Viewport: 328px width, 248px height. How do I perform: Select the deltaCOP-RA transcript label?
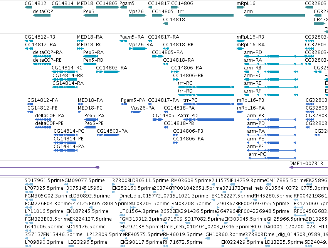click(48, 52)
